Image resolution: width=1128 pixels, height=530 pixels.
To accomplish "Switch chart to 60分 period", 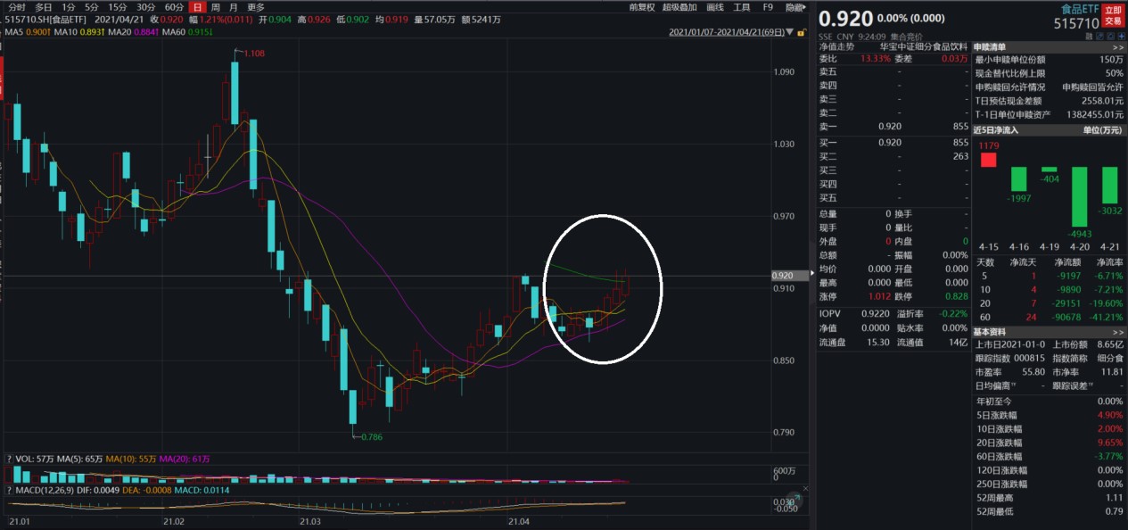I will 174,7.
